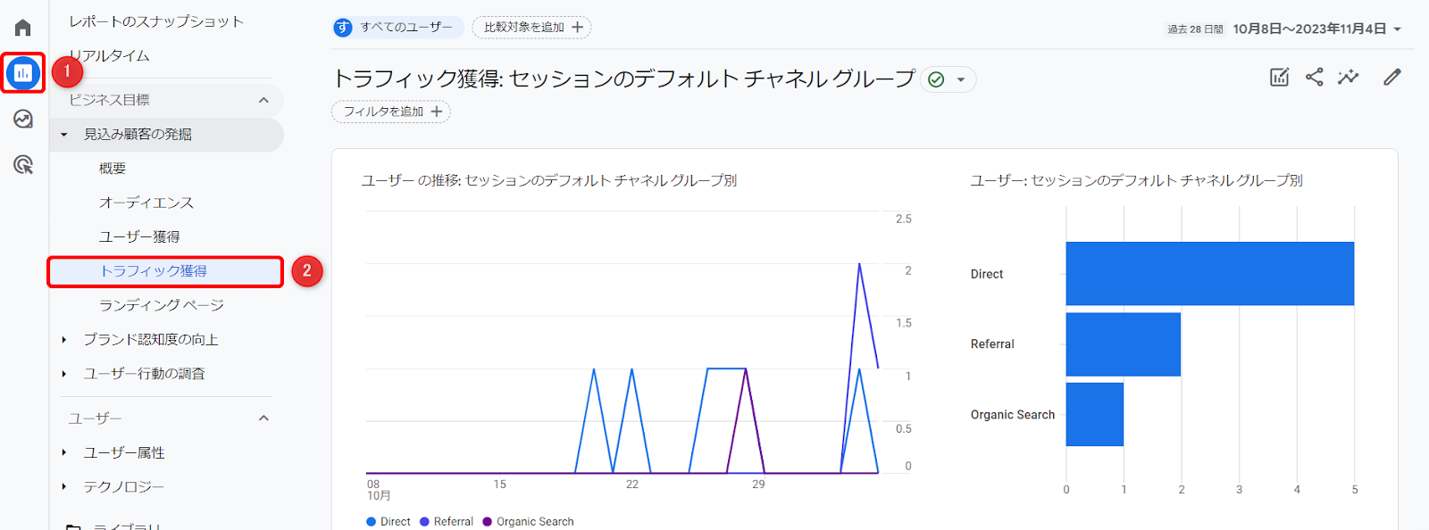This screenshot has height=530, width=1429.
Task: Open the Advertising icon in sidebar
Action: click(23, 164)
